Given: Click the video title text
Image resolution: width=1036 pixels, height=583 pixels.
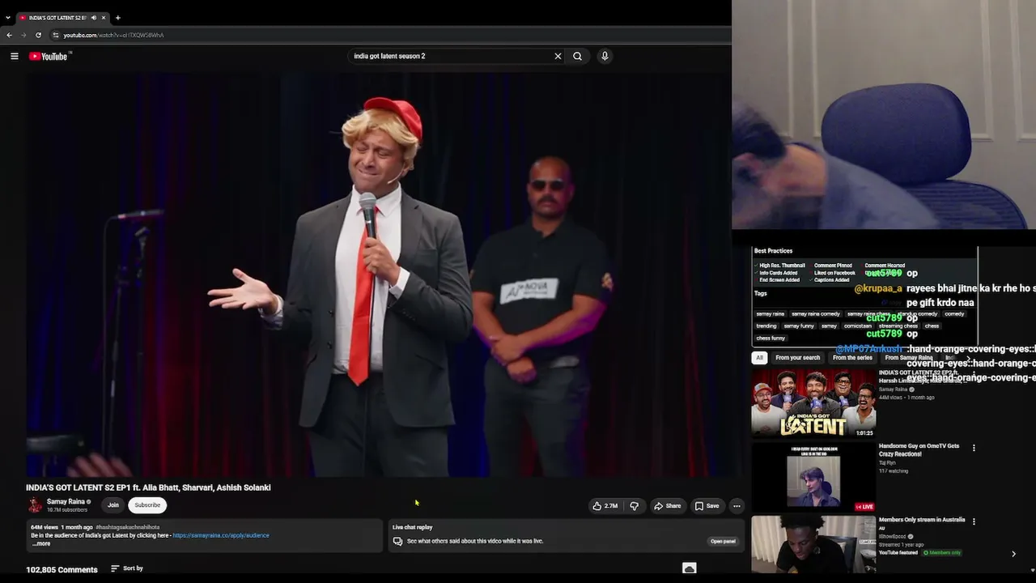Looking at the screenshot, I should point(148,487).
